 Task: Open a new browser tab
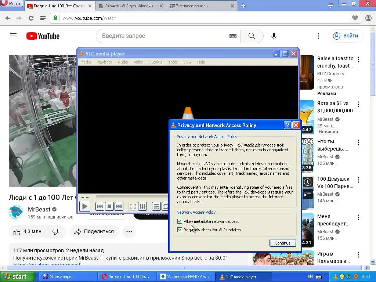243,6
